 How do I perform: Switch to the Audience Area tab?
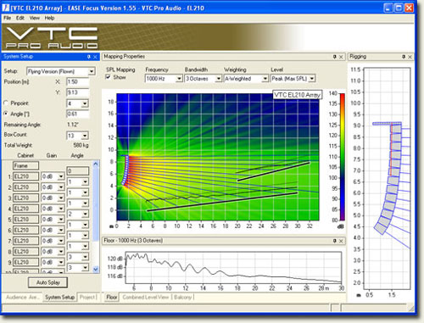pos(22,298)
